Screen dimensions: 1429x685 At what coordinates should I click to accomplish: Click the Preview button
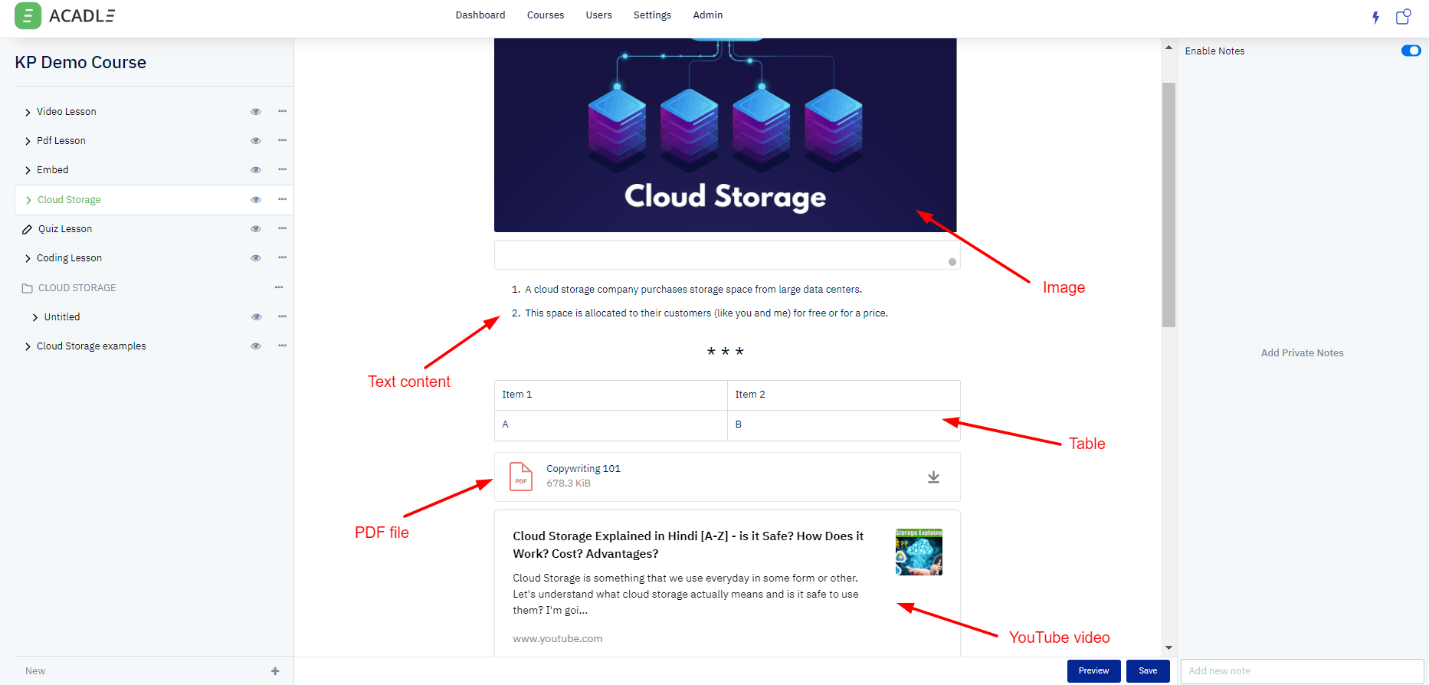tap(1093, 671)
